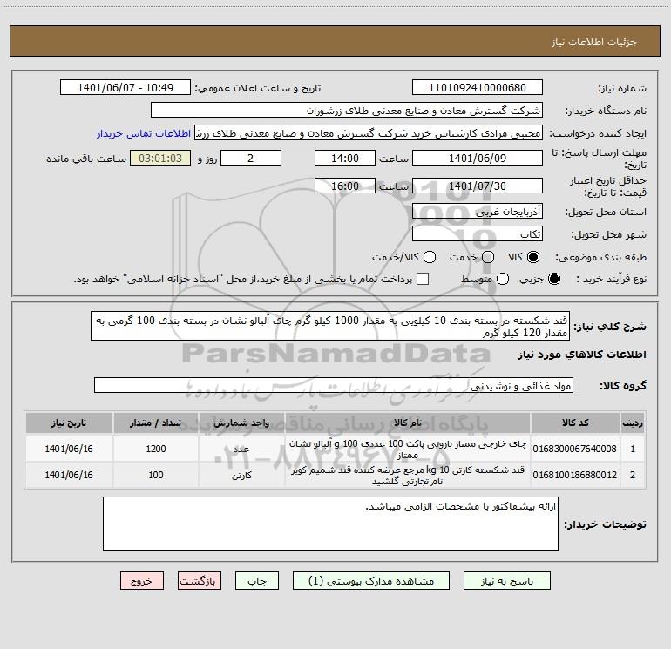Click the deadline time field 14:00
The width and height of the screenshot is (671, 649).
tap(345, 158)
